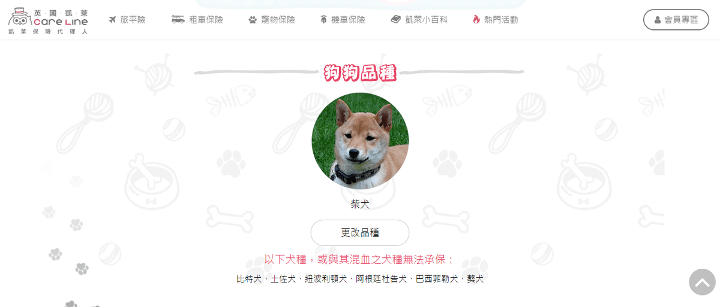The image size is (720, 307).
Task: Click the user icon in 會員專區 button
Action: (658, 20)
